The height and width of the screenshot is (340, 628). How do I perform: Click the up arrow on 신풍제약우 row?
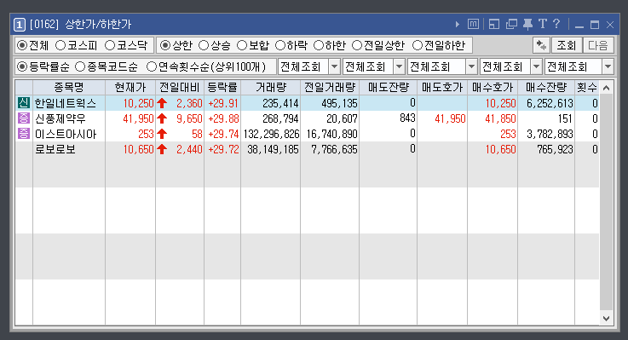162,118
